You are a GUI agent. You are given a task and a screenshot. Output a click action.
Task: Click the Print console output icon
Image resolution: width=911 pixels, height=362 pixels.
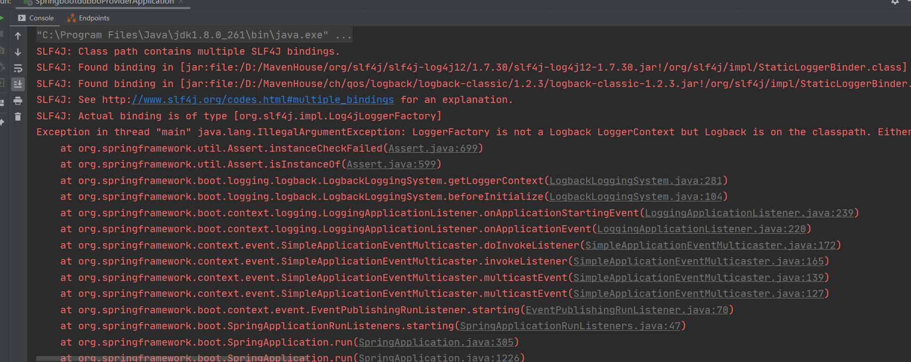click(18, 101)
